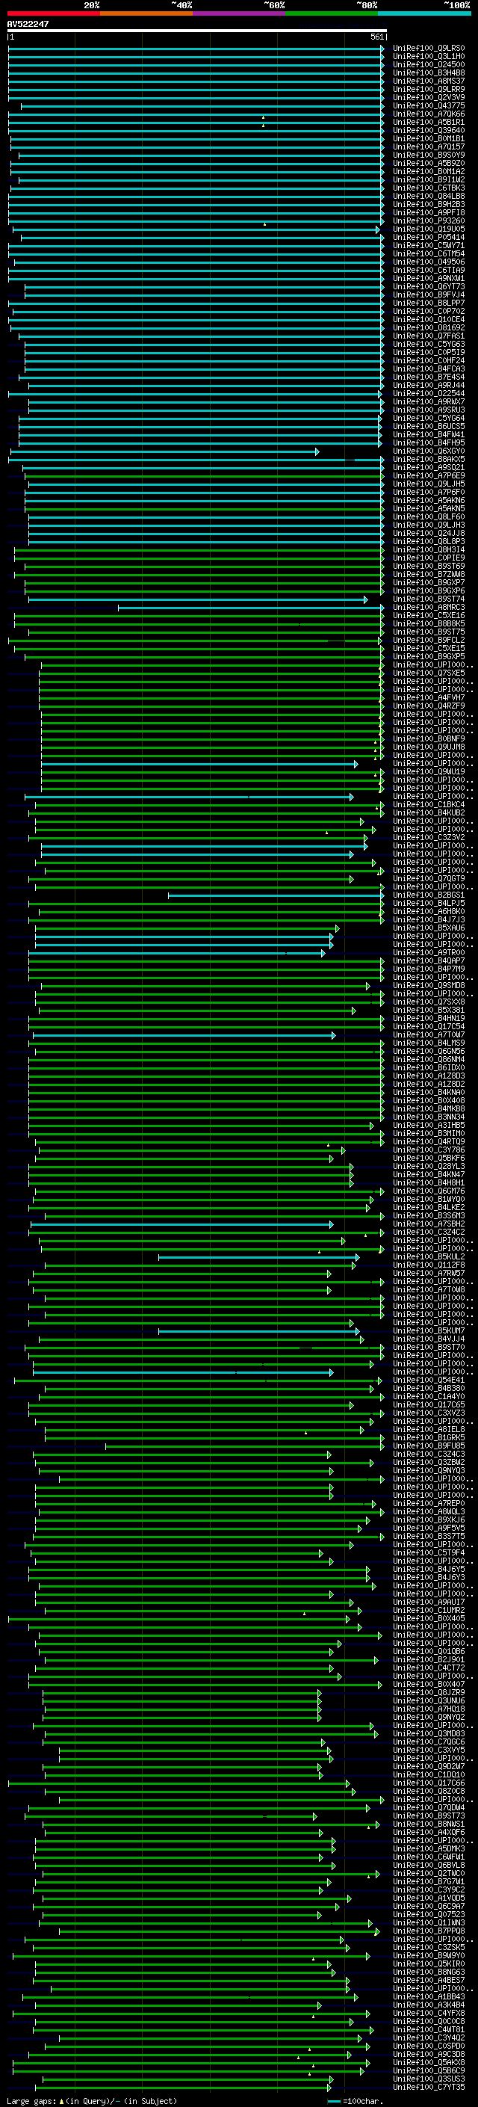Open hit UniRef100_Q5BKF6
This screenshot has width=478, height=2107.
429,1159
